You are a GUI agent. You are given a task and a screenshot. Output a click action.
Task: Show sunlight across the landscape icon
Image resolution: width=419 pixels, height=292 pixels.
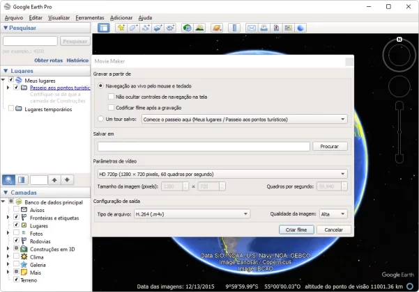point(199,28)
